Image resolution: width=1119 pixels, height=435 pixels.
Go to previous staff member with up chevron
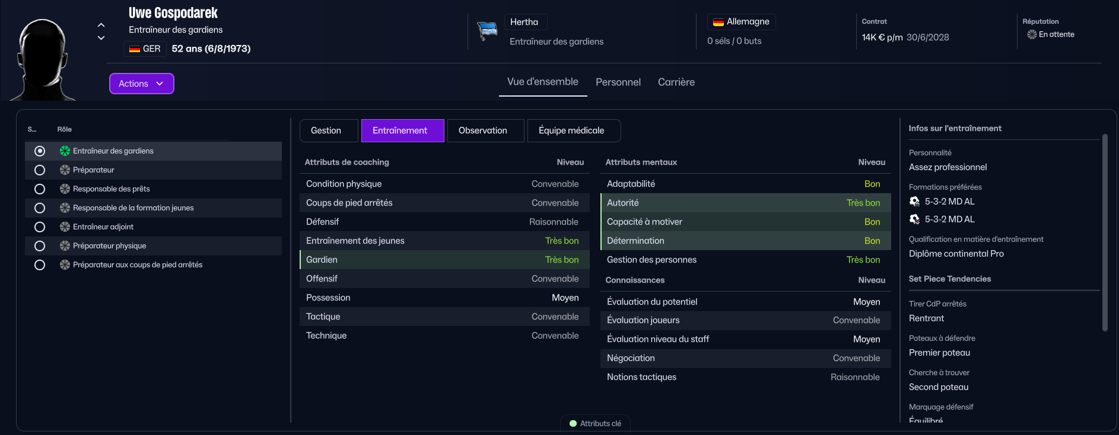(x=101, y=25)
